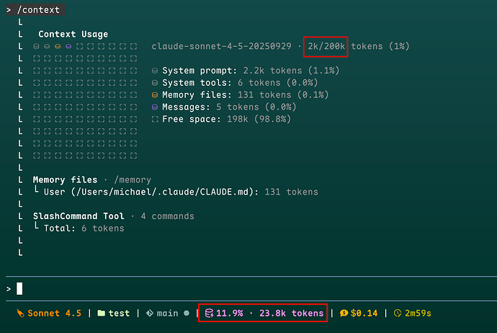
Task: Click the SlashCommand Tool heading
Action: click(x=79, y=216)
